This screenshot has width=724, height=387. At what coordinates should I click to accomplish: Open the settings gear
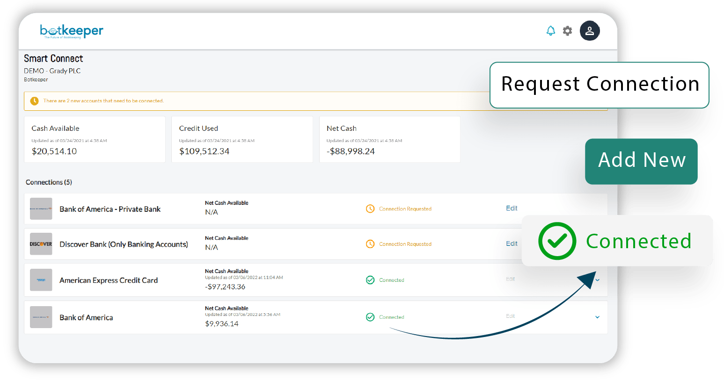point(567,31)
